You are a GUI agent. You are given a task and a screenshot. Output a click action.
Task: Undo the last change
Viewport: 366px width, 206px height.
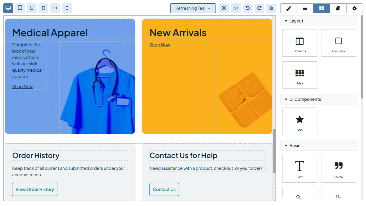point(247,8)
